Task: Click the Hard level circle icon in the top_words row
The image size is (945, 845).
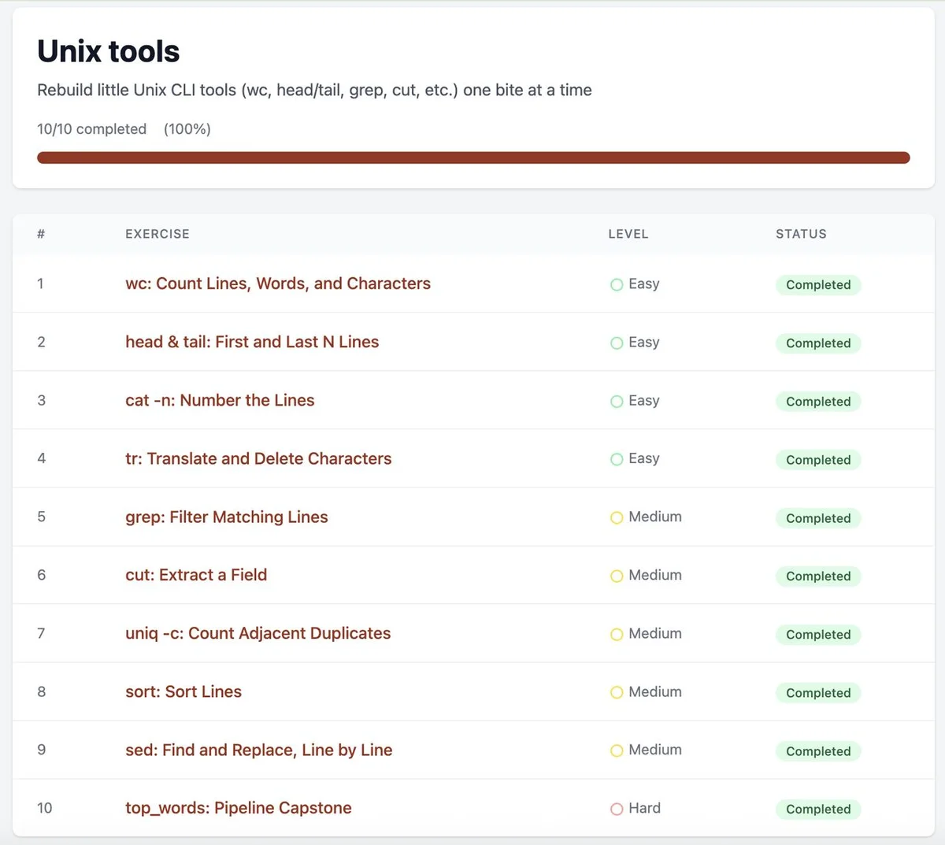Action: [617, 809]
